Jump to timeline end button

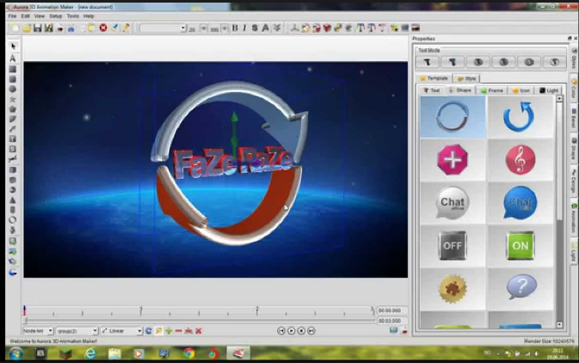[311, 331]
